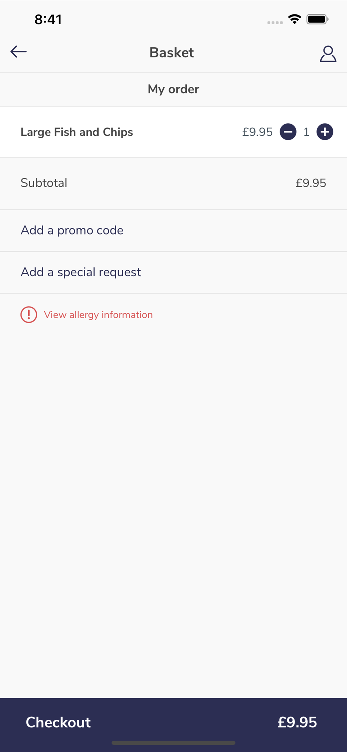Open the user profile icon
The image size is (347, 752).
328,53
